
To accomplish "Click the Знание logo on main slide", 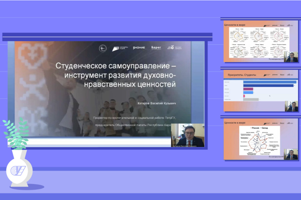I will click(x=139, y=48).
